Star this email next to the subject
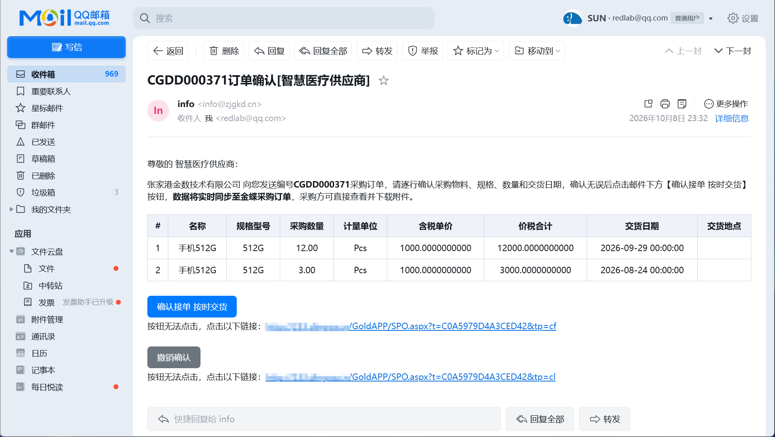775x437 pixels. click(x=384, y=80)
